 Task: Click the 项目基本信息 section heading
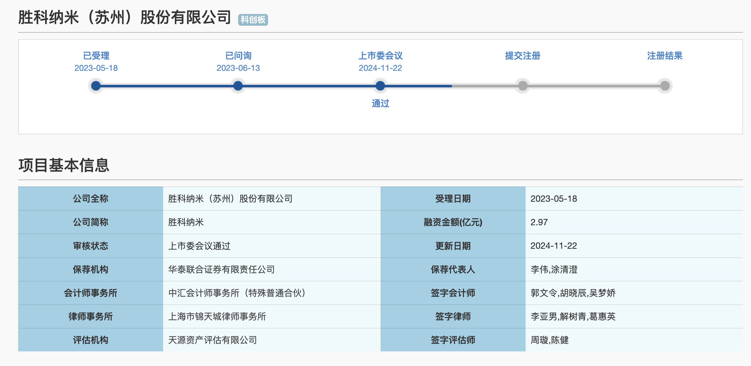point(64,165)
